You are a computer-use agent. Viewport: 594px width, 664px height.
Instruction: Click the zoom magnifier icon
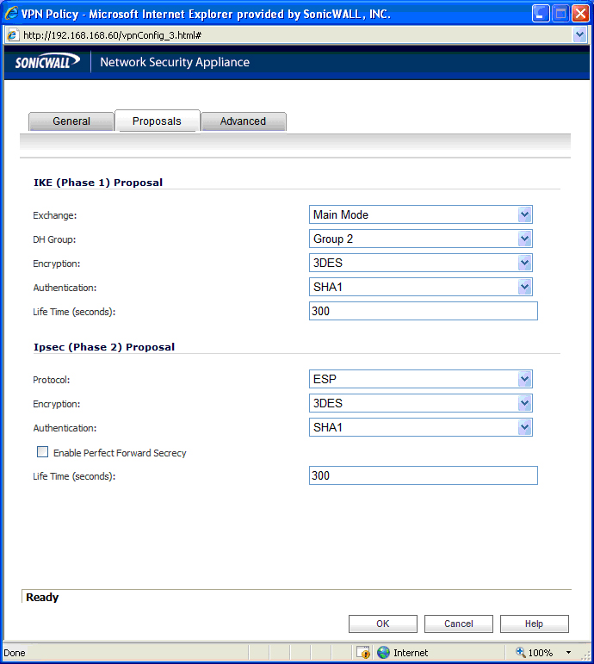click(x=520, y=652)
